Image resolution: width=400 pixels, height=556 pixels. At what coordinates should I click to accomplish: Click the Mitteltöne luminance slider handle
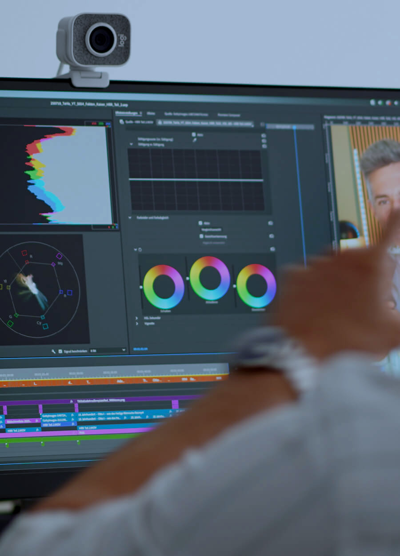click(x=188, y=279)
